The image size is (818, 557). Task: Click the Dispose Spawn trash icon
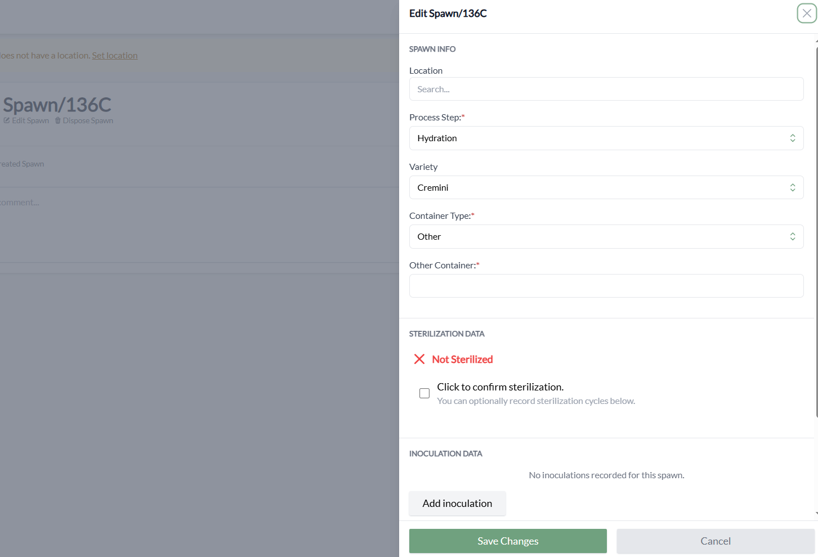pos(58,121)
